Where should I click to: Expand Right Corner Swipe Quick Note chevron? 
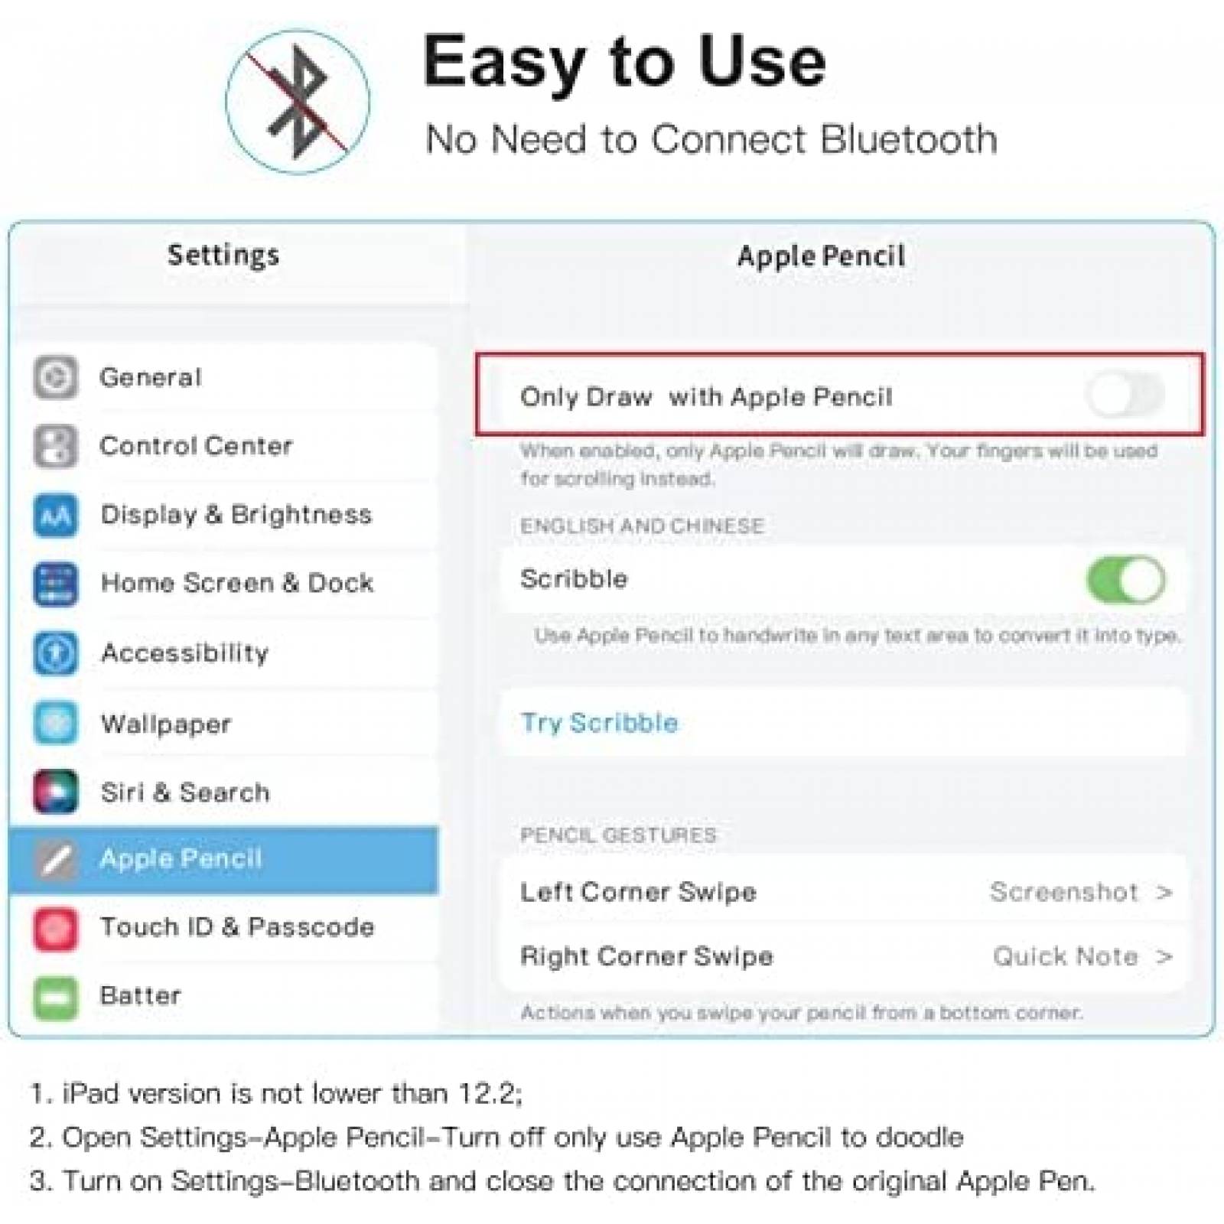click(x=1164, y=956)
